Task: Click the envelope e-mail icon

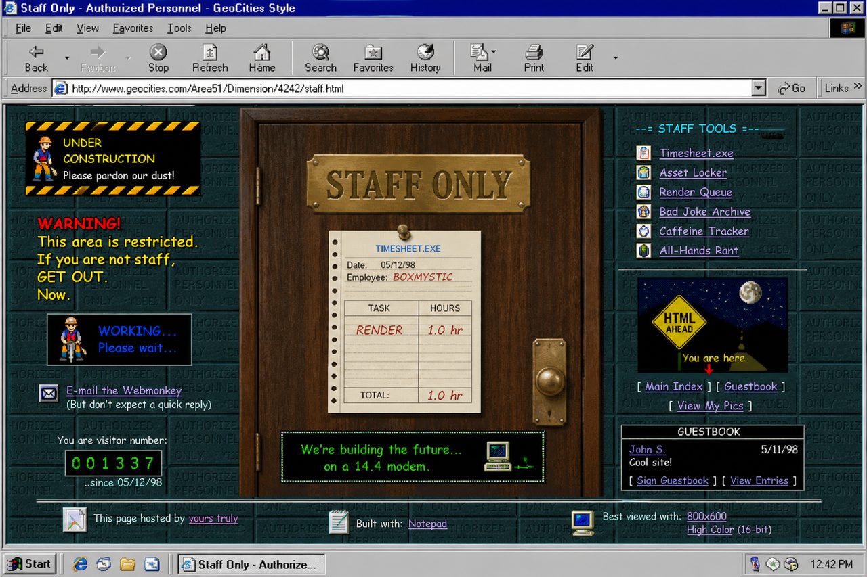Action: [49, 393]
